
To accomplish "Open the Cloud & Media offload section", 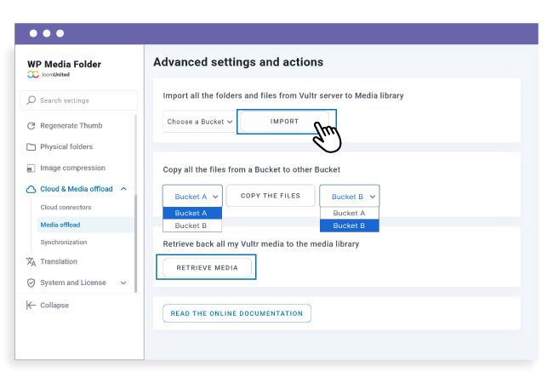I will click(x=77, y=189).
